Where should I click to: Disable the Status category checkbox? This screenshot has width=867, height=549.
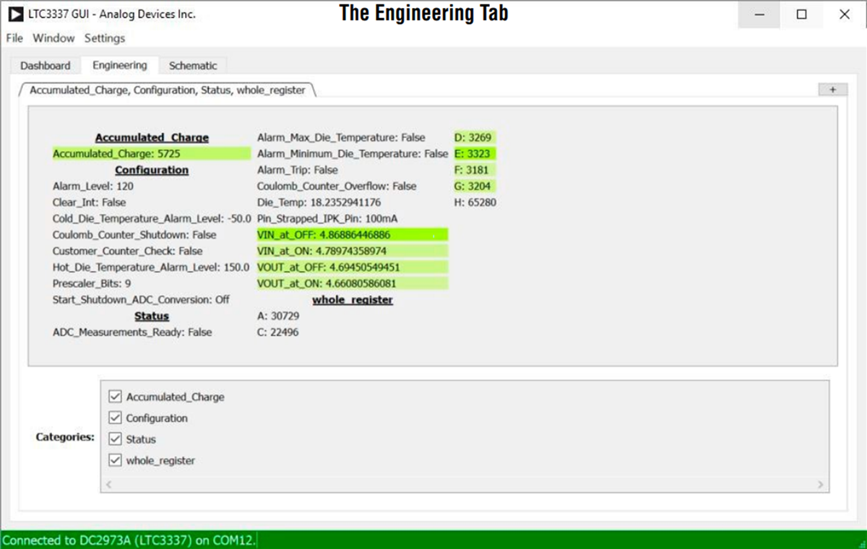click(114, 439)
